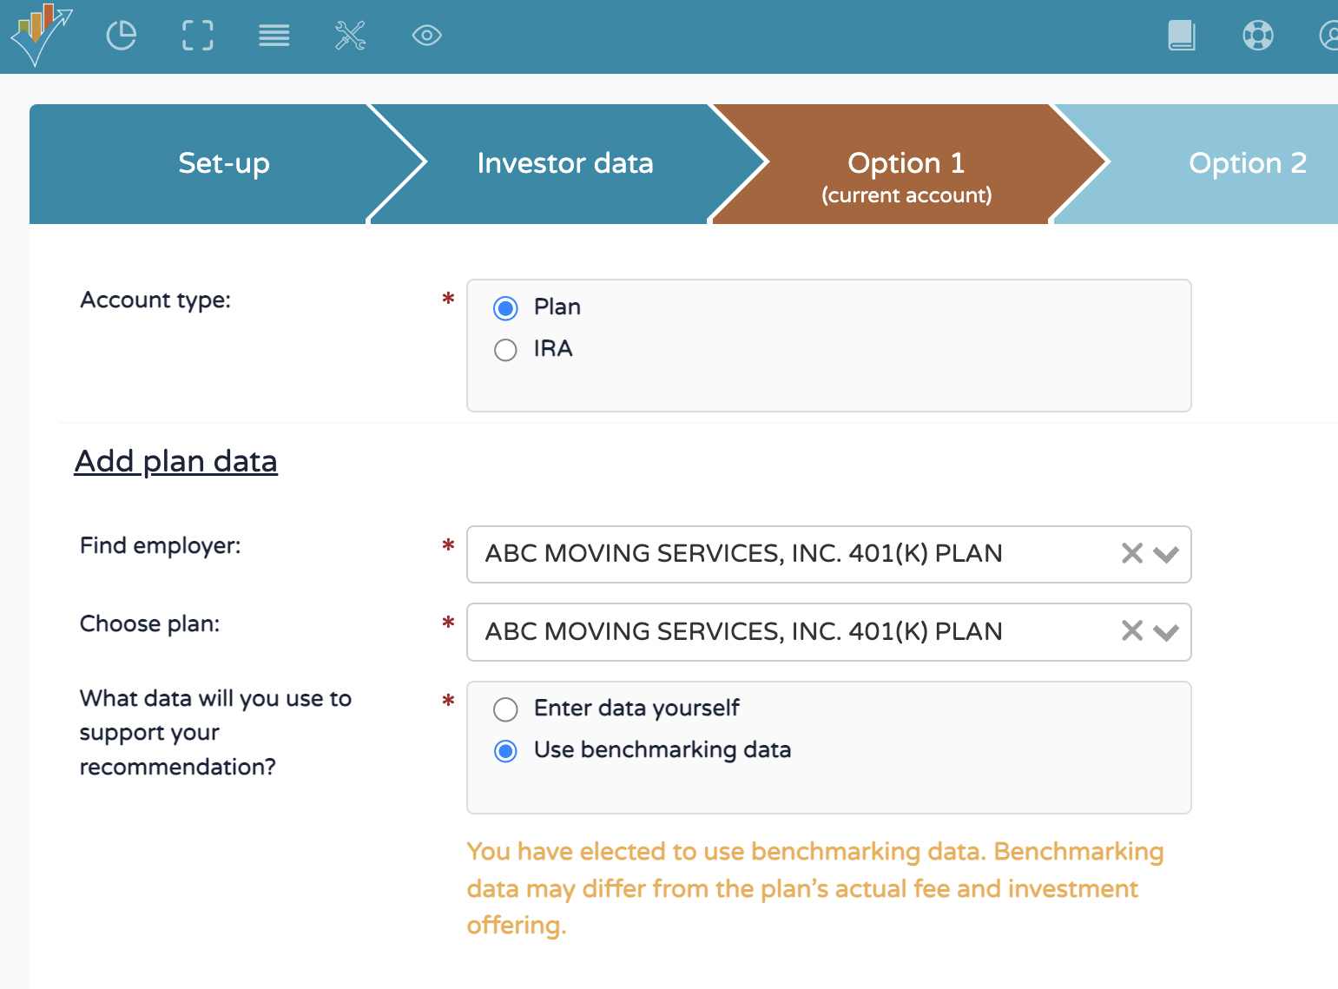This screenshot has height=989, width=1338.
Task: Click the Find employer field text
Action: pos(743,553)
